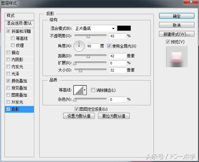The width and height of the screenshot is (199, 162).
Task: Enable the 纹理 checkbox
Action: (x=13, y=45)
